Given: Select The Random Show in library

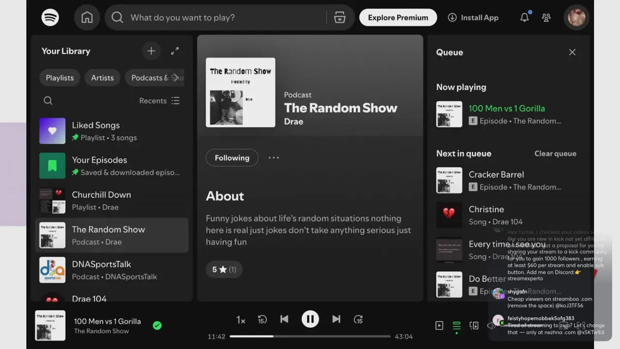Looking at the screenshot, I should [112, 235].
